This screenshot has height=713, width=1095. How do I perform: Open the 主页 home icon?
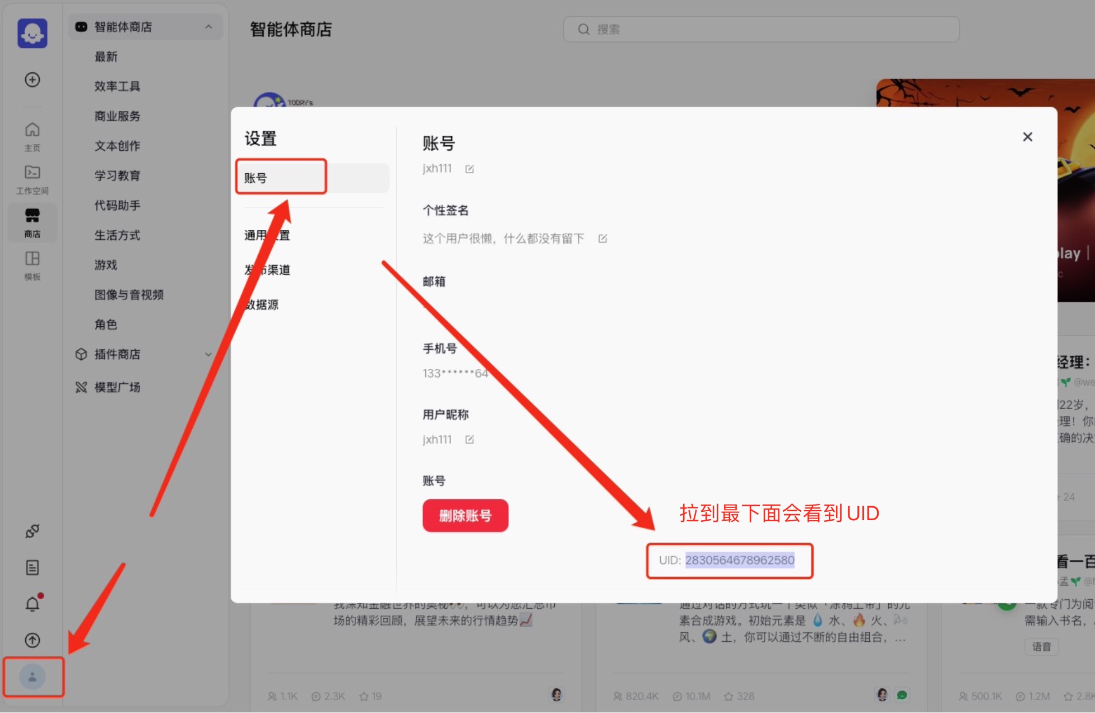[33, 137]
